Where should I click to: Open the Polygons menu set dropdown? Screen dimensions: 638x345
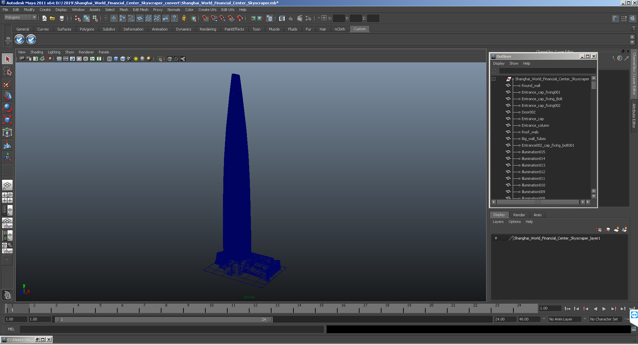pos(20,18)
